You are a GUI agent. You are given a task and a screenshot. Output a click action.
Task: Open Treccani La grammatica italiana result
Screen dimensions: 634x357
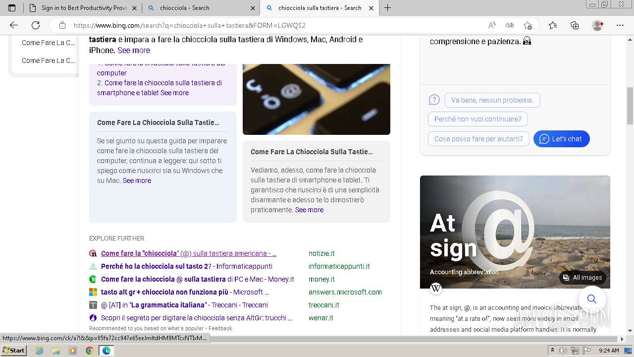point(184,305)
